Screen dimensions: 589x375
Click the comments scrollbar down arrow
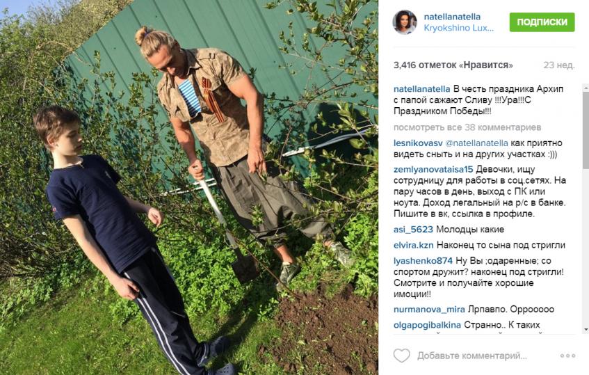coord(586,330)
